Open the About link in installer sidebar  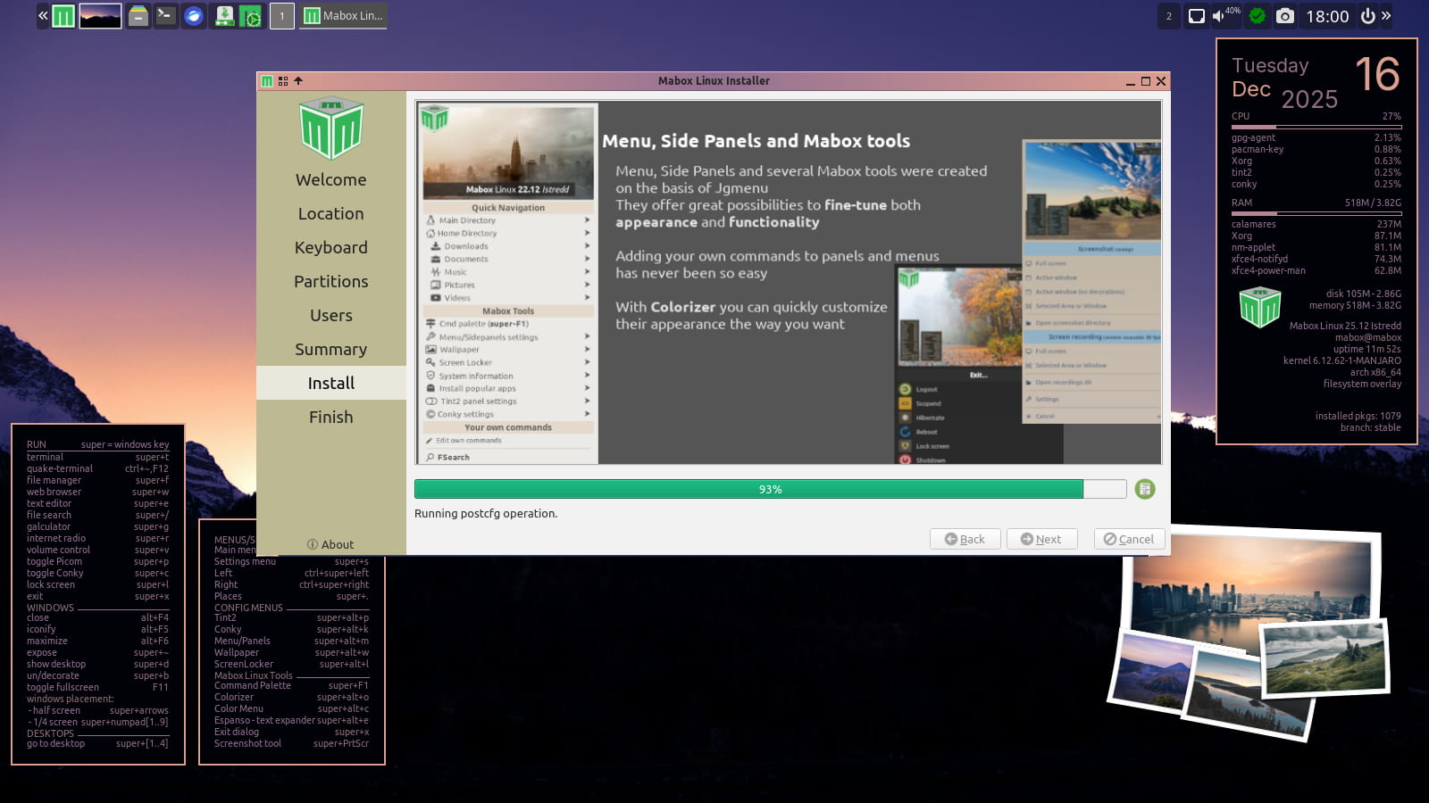[330, 544]
